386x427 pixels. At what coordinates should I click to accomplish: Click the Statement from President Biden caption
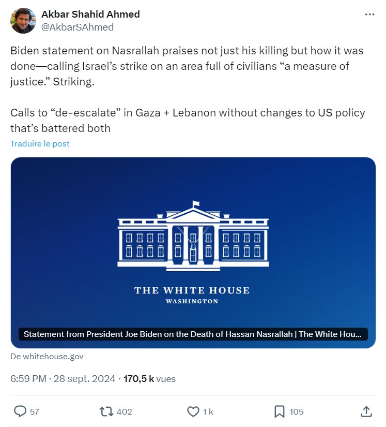coord(193,334)
